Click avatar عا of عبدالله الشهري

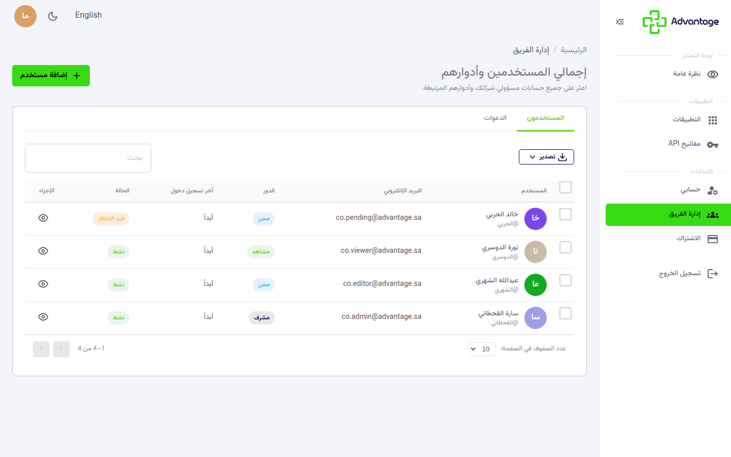536,285
